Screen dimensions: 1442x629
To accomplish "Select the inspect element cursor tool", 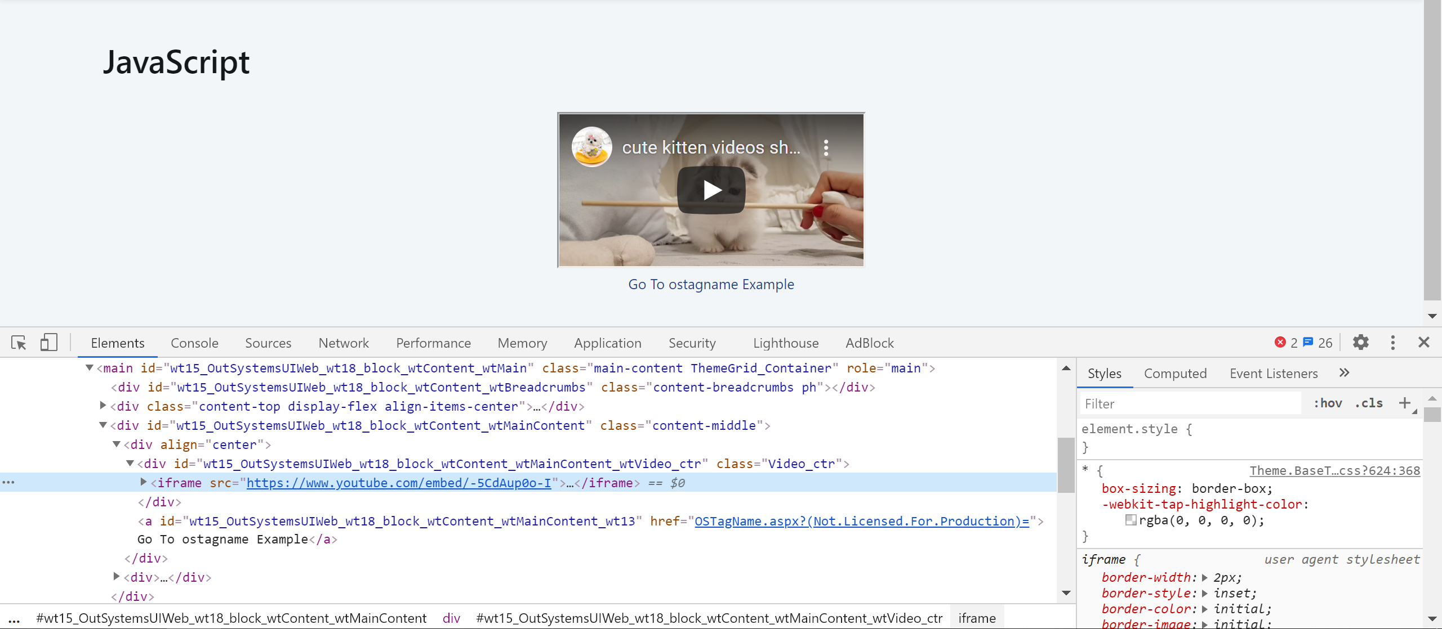I will [19, 343].
